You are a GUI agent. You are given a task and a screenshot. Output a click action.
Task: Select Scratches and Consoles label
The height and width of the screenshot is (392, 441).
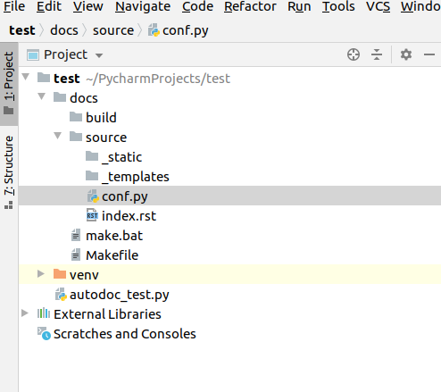[125, 334]
